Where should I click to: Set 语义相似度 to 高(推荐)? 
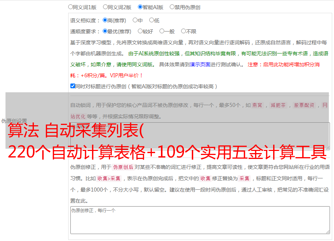(105, 20)
